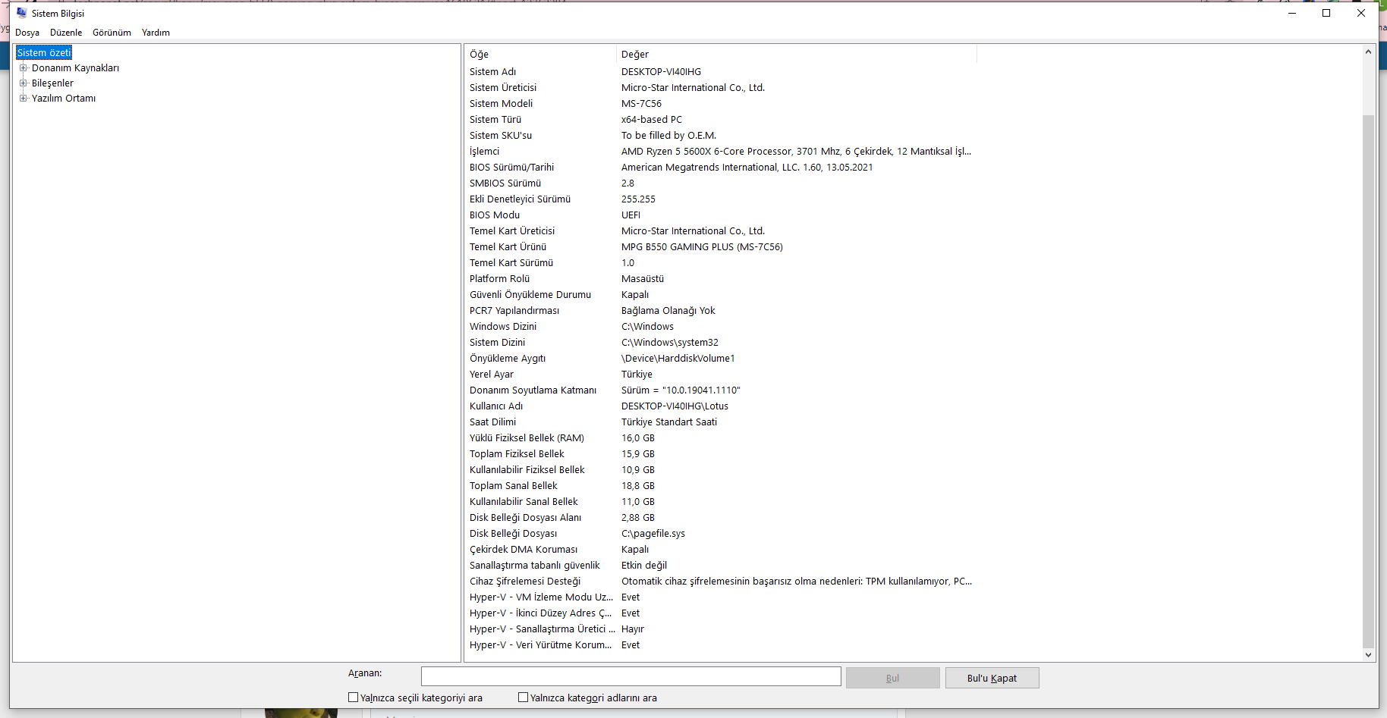Focus the Aranan search field
Screen dimensions: 1387x718
tap(631, 676)
